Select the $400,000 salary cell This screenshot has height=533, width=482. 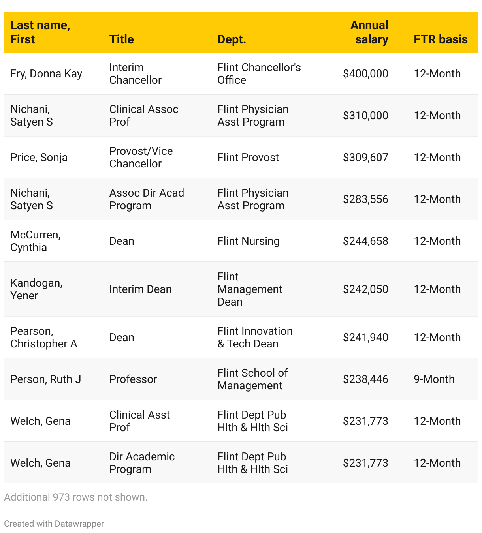[x=365, y=74]
